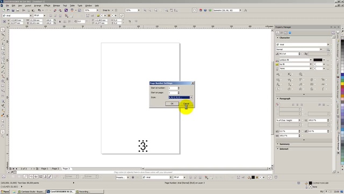Screen dimensions: 344x194
Task: Open the Table menu
Action: [x=72, y=5]
